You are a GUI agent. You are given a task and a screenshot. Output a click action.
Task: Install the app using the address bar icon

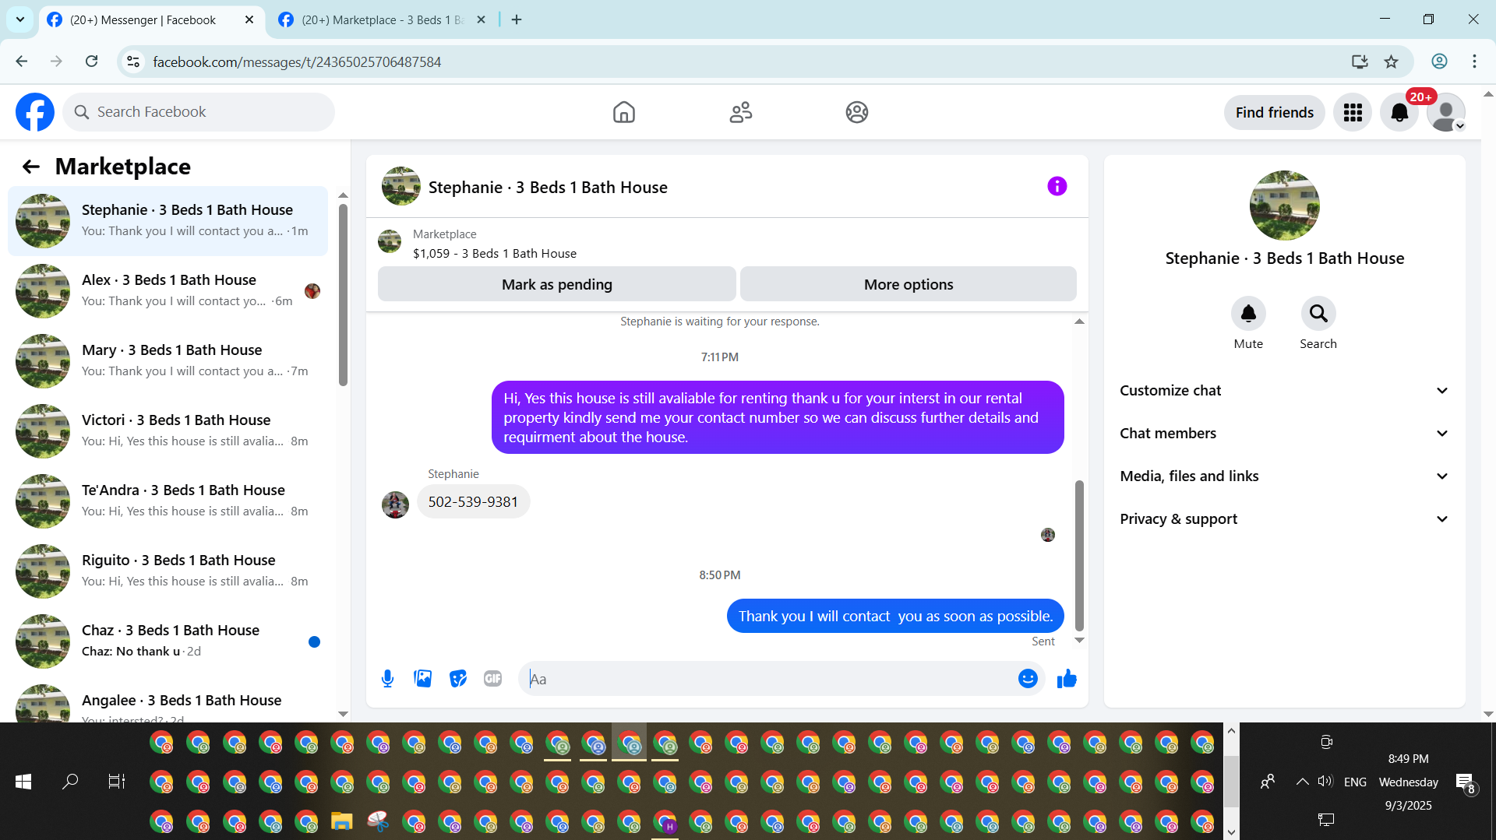click(1360, 62)
